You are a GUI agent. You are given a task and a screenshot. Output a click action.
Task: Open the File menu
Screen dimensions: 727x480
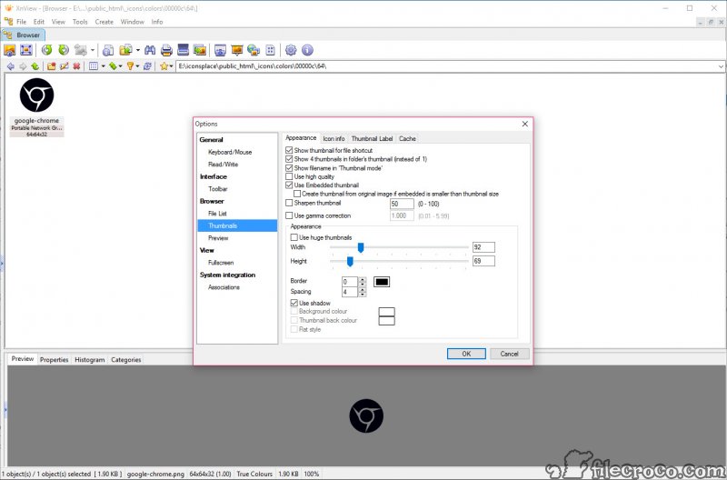point(21,22)
